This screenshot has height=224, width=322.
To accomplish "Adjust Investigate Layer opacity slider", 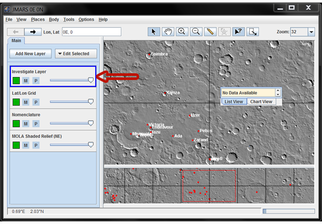I will point(72,80).
